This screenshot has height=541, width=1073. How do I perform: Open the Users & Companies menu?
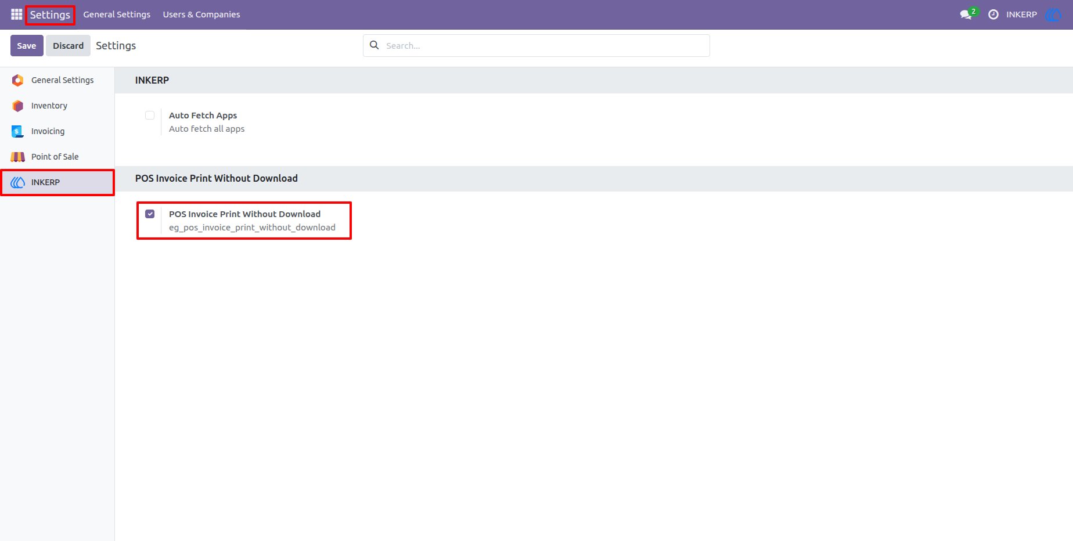[x=201, y=15]
